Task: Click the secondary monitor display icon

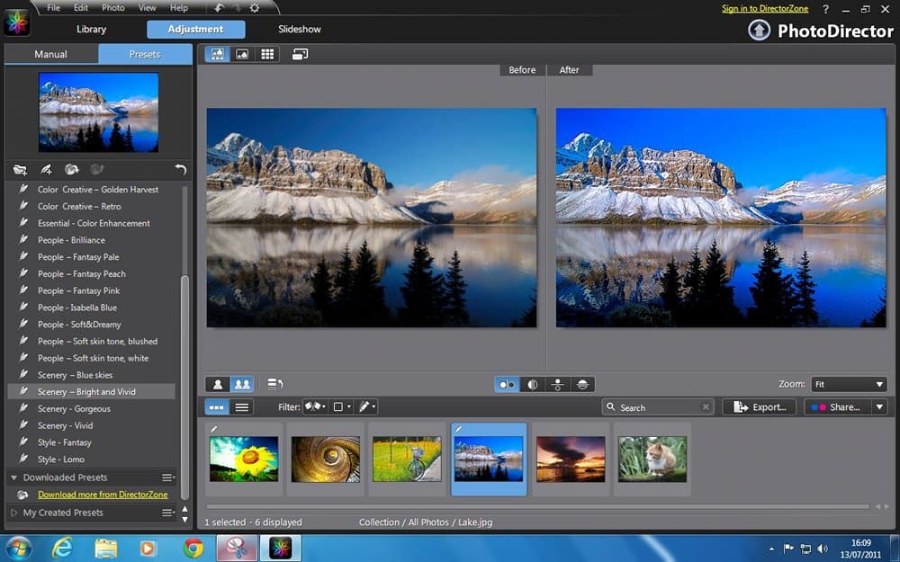Action: coord(300,54)
